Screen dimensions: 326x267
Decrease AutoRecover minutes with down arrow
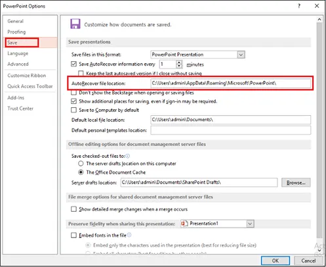coord(179,66)
